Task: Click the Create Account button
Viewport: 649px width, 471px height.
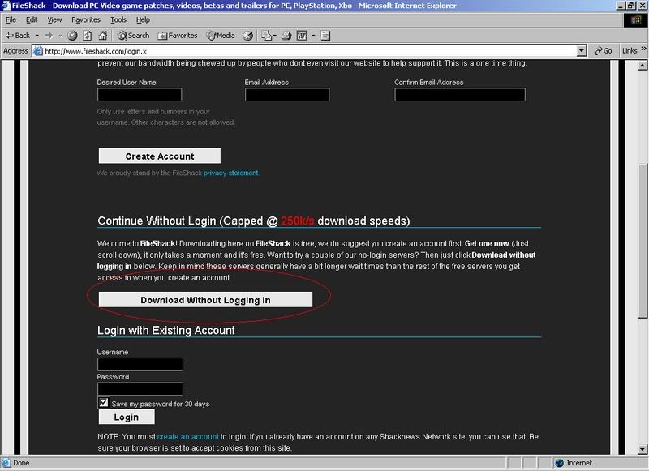Action: tap(159, 156)
